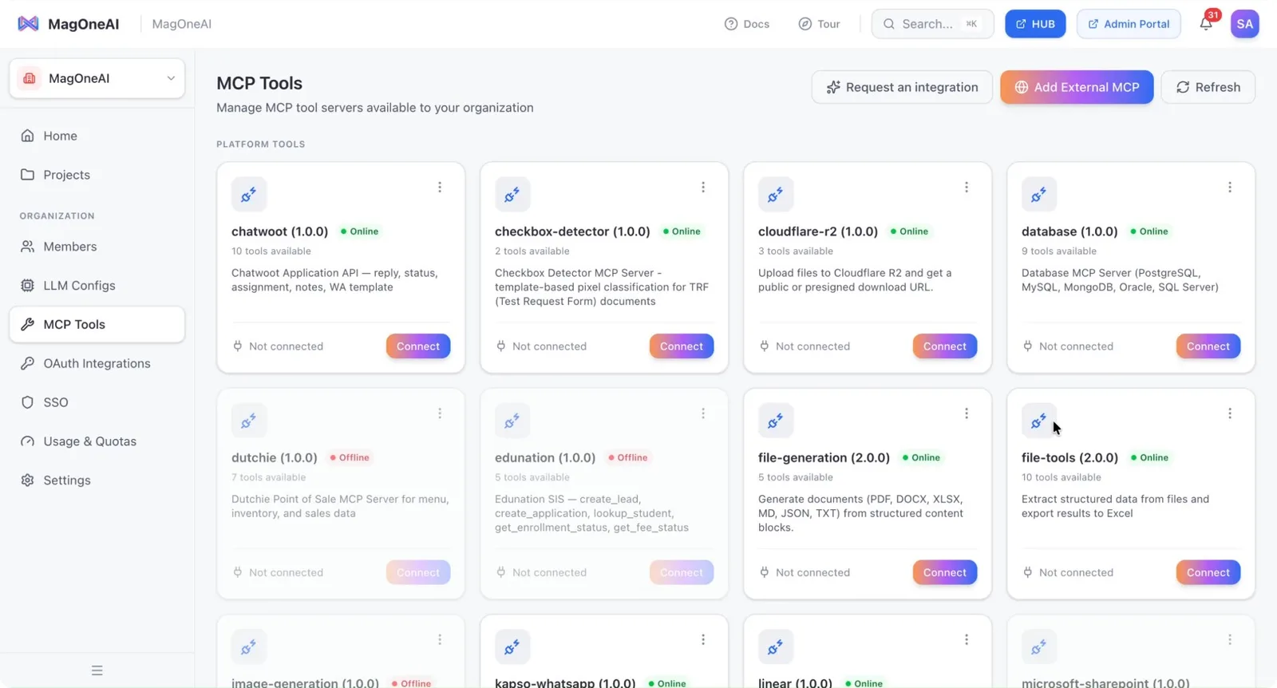
Task: Expand the MagOneAI organization switcher
Action: [97, 78]
